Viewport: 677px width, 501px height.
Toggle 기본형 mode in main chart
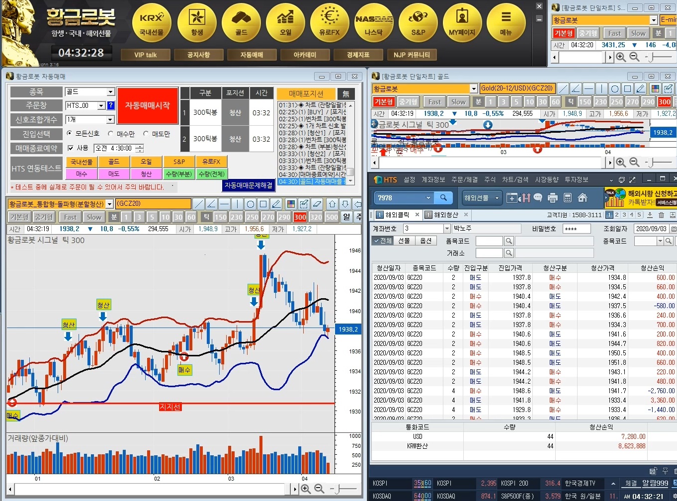(x=19, y=217)
